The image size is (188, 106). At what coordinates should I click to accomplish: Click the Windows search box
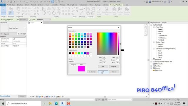click(x=23, y=103)
